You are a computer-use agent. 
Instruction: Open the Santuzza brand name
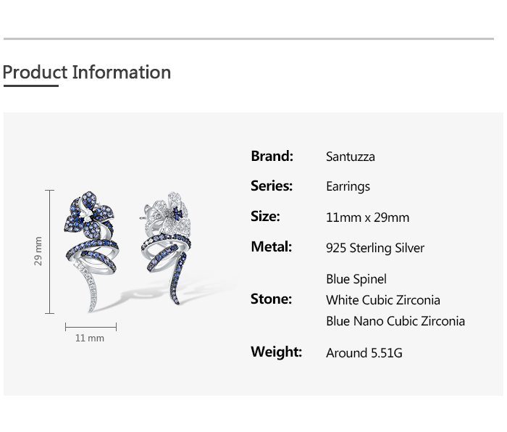pos(351,157)
